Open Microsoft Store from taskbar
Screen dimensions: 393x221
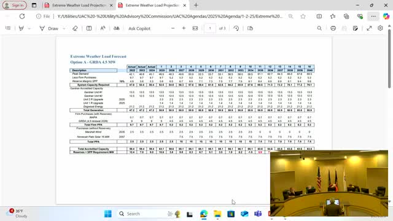(x=231, y=214)
